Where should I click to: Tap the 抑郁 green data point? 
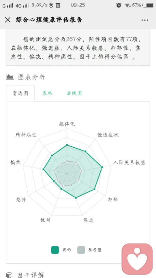point(94,189)
